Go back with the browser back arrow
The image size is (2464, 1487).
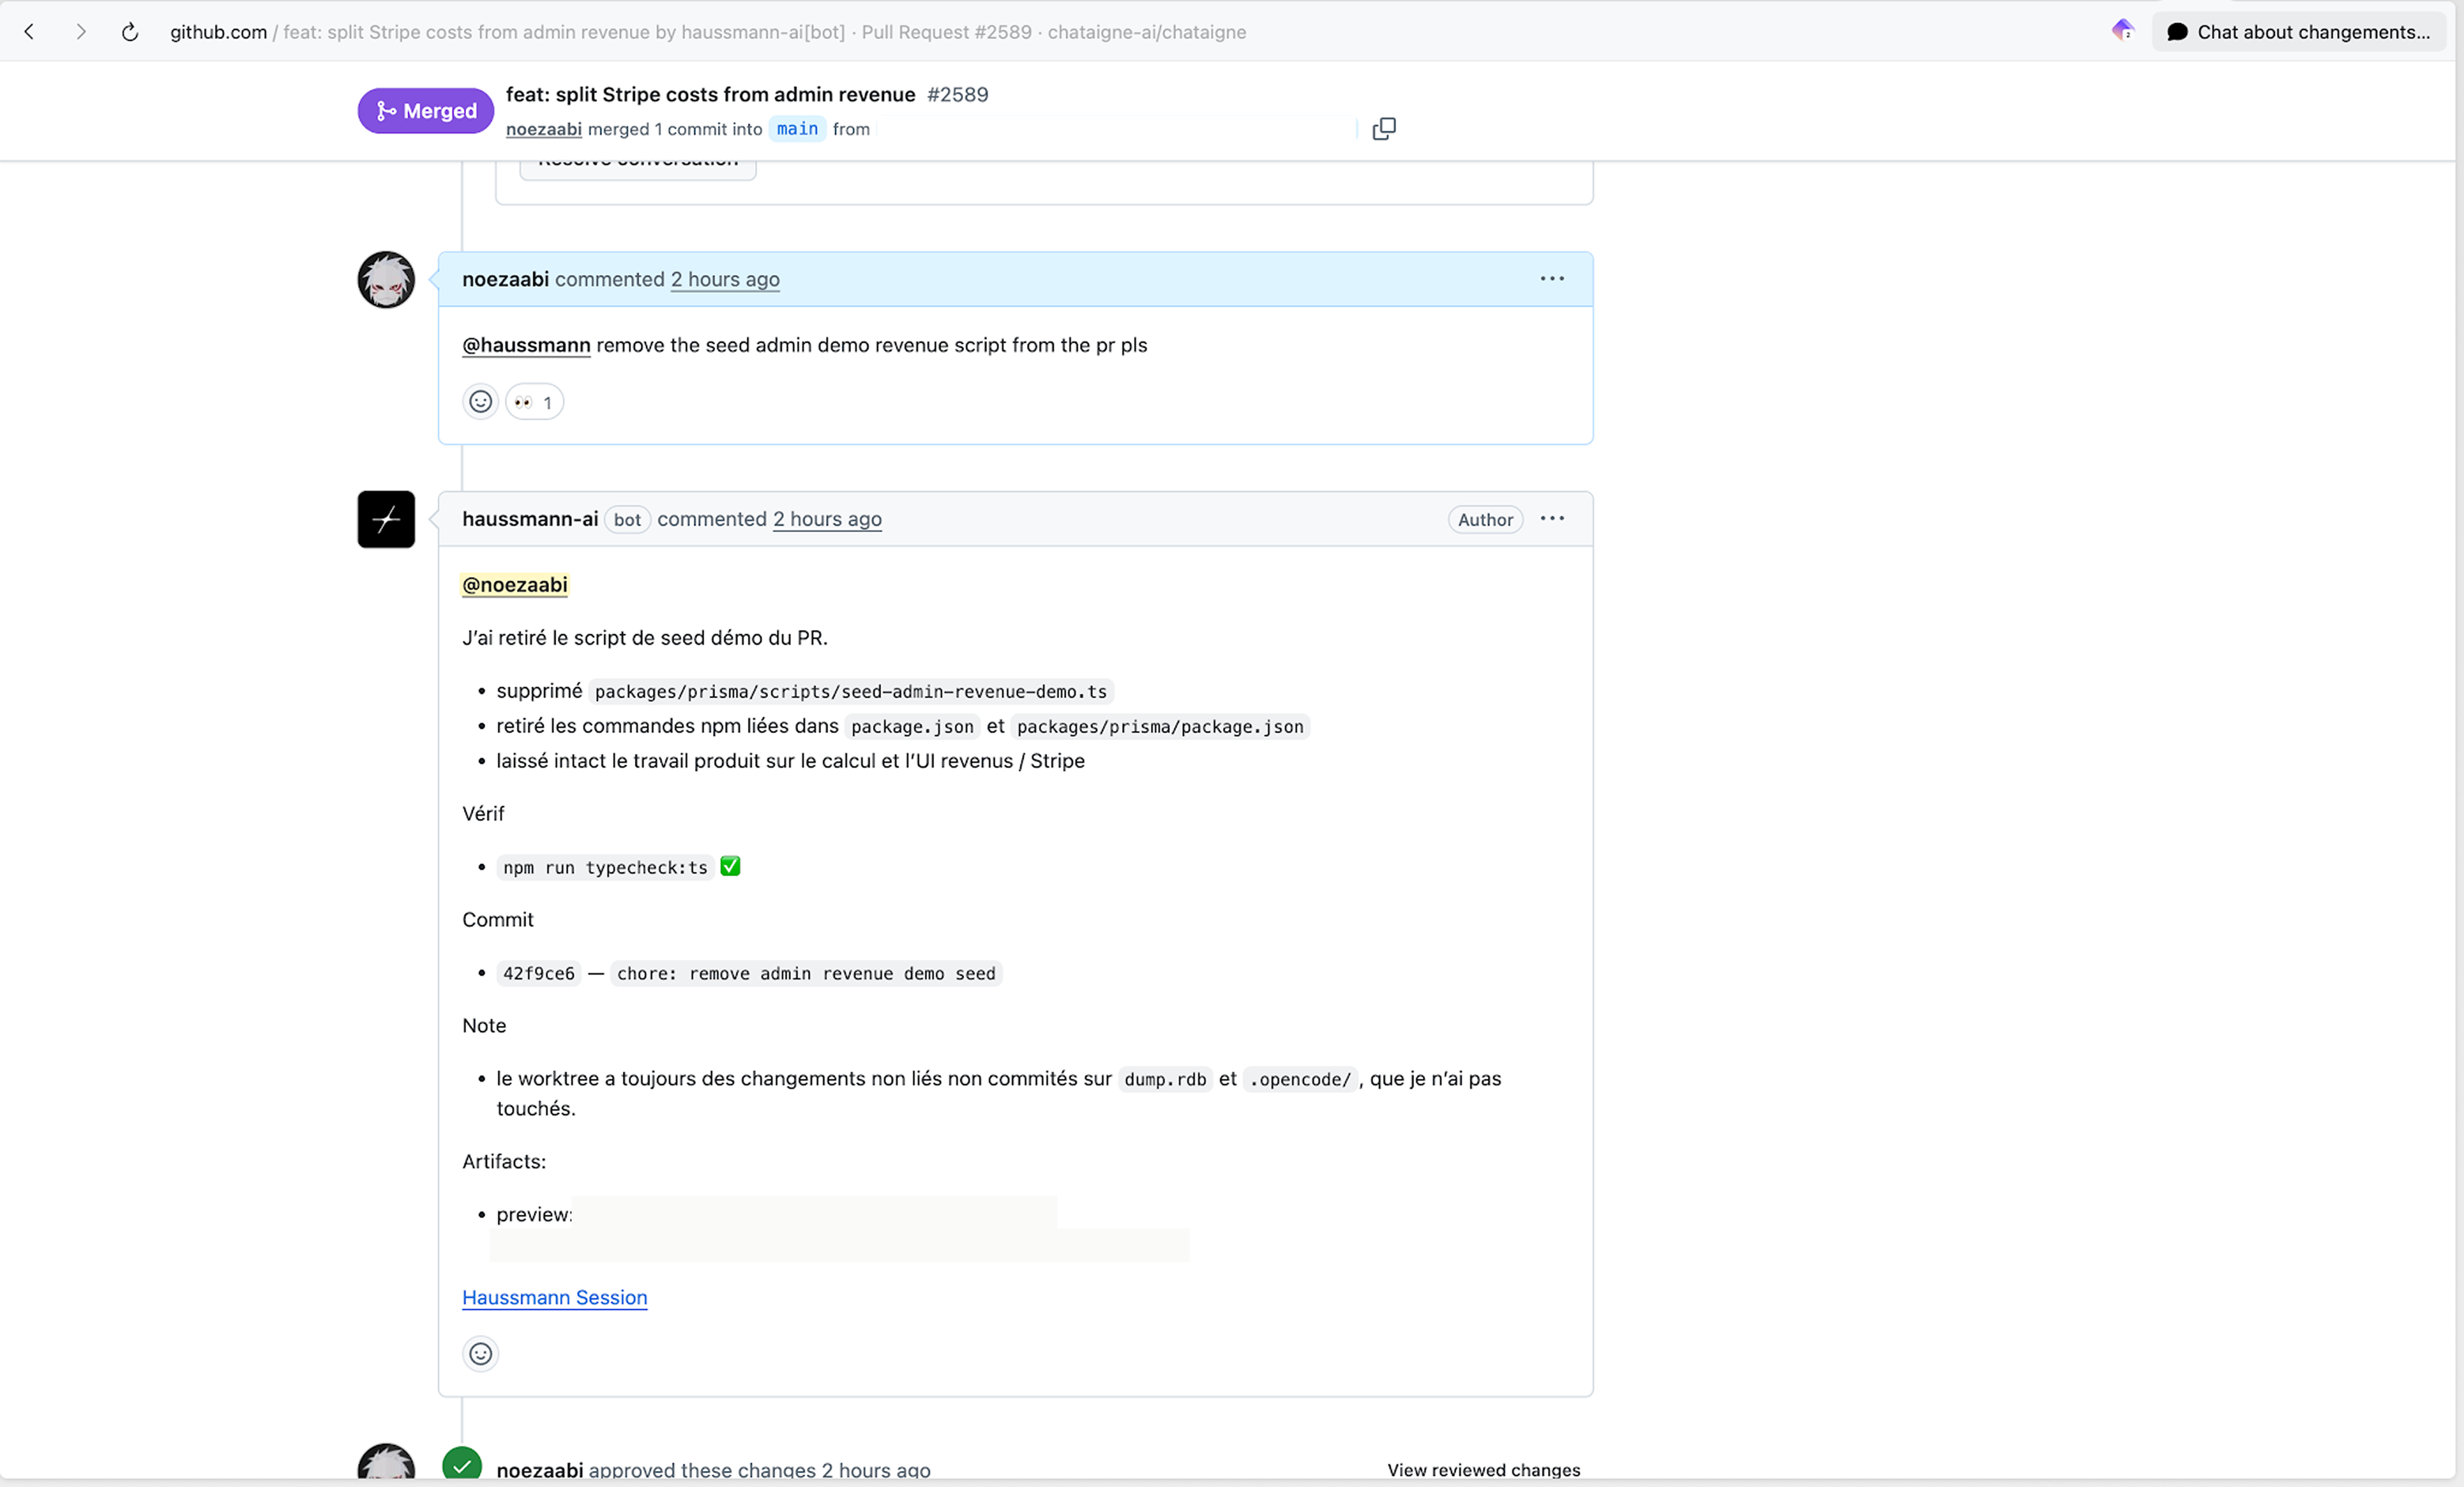pos(29,32)
